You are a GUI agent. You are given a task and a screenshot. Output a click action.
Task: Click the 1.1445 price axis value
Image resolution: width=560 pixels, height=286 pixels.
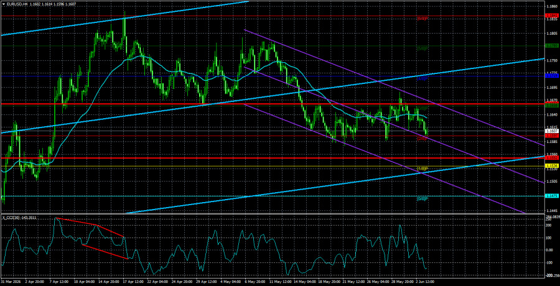click(x=551, y=211)
